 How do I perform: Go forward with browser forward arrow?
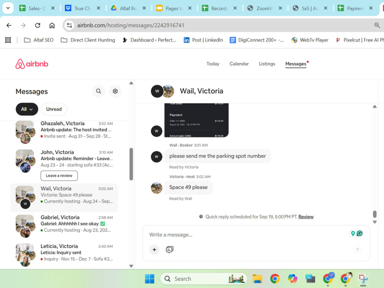click(x=23, y=25)
